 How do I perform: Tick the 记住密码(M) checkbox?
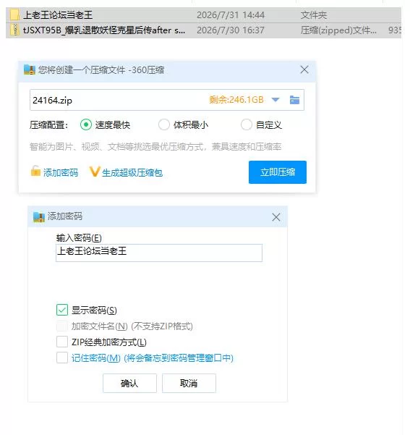click(x=62, y=358)
